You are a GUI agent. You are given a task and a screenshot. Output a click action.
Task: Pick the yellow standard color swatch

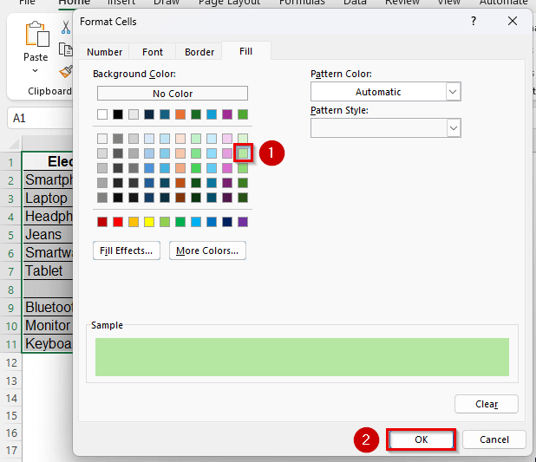click(x=149, y=222)
